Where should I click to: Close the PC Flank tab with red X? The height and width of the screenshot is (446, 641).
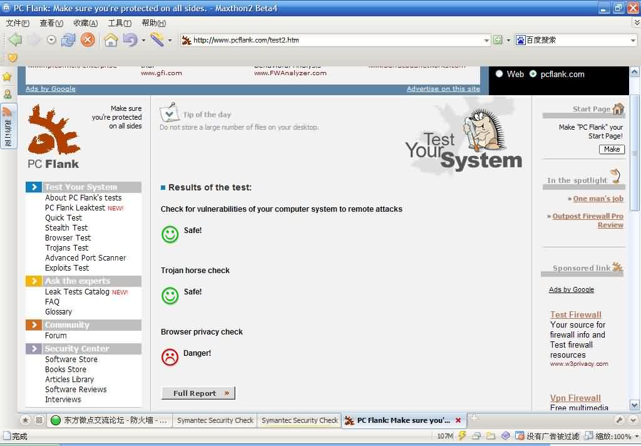tap(458, 420)
